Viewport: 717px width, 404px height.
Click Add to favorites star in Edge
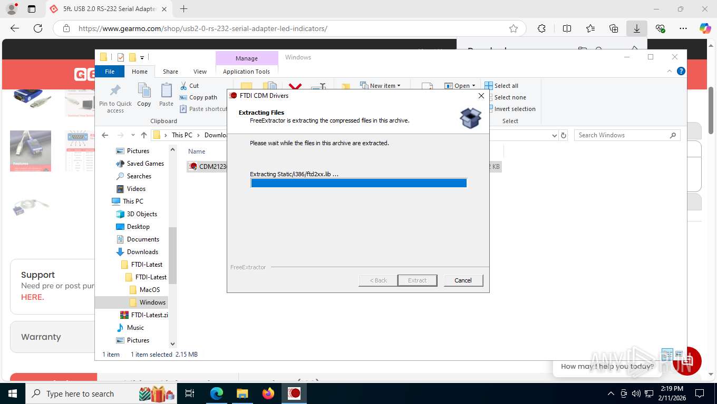[x=513, y=28]
